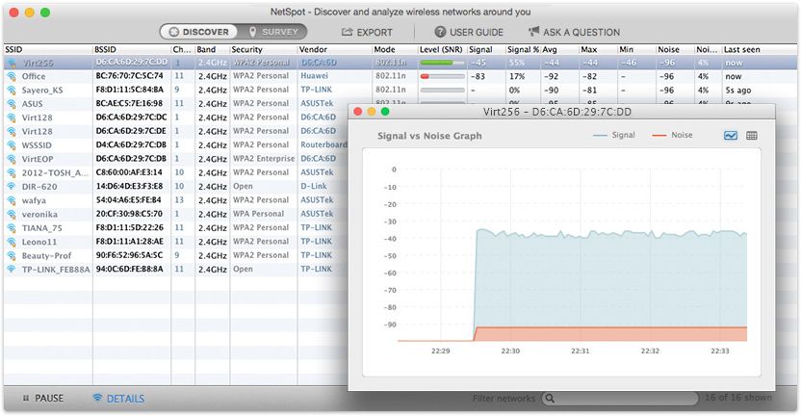Screen dimensions: 801x416
Task: Click the Sayero_KS row SNR level bar
Action: click(x=442, y=90)
